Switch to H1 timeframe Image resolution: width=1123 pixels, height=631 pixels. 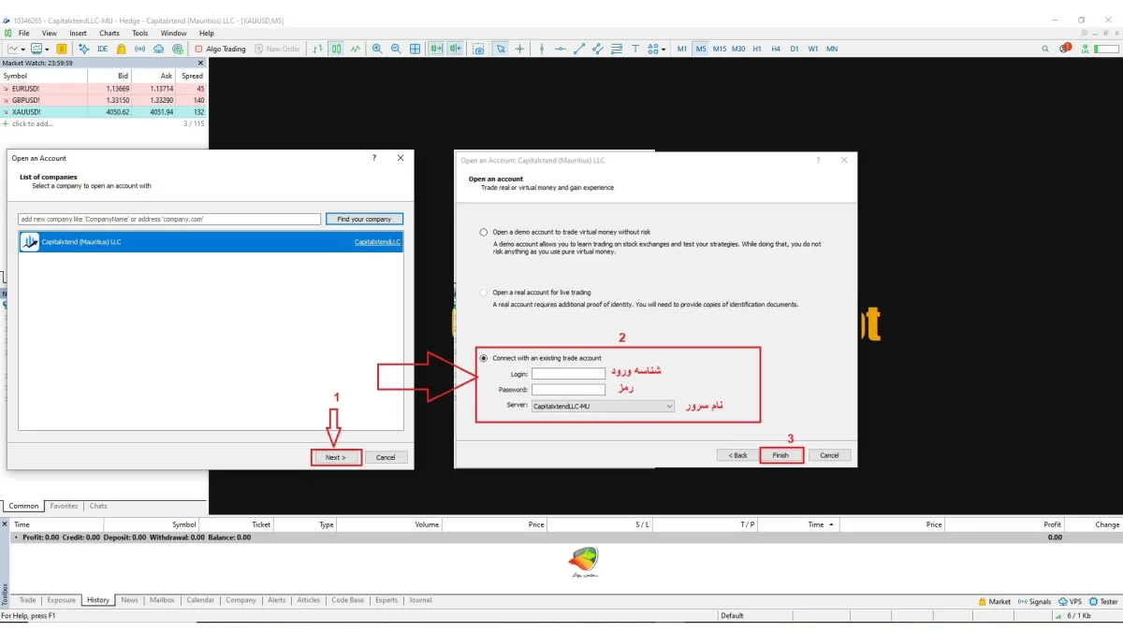coord(757,49)
